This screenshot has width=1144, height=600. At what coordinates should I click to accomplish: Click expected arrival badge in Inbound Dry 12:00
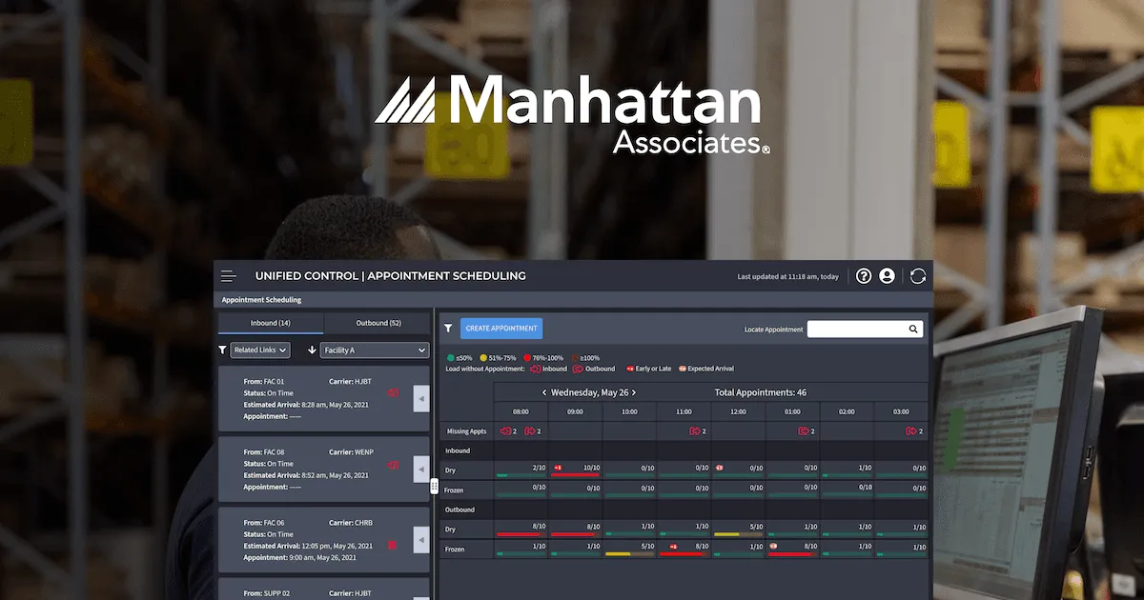(720, 468)
